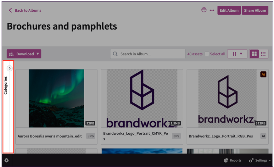Screen dimensions: 274x167
Task: Click the Adobe Illustrator badge icon
Action: coord(263,75)
